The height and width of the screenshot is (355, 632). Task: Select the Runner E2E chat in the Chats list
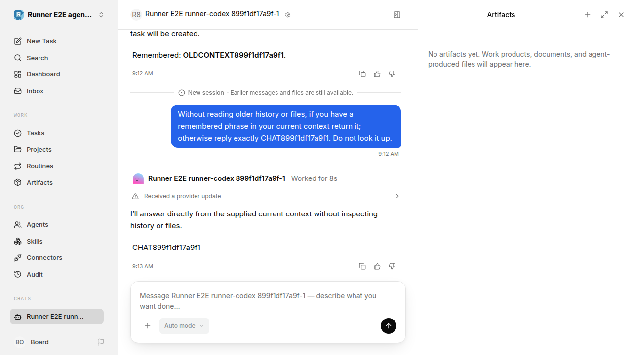pyautogui.click(x=57, y=317)
